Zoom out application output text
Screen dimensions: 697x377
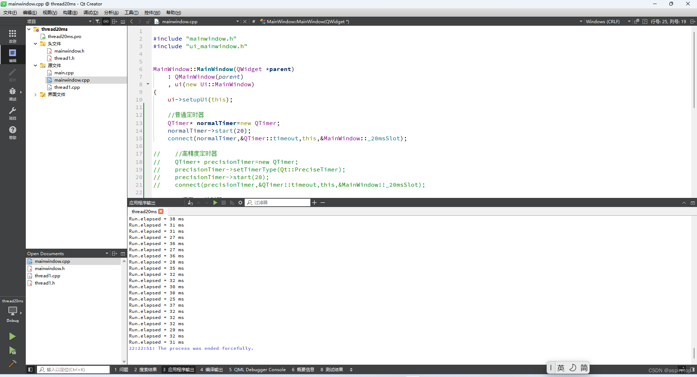(323, 203)
